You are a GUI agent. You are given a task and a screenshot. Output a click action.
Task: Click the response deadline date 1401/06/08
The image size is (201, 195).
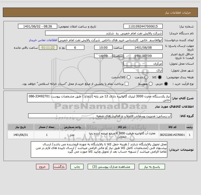click(143, 48)
